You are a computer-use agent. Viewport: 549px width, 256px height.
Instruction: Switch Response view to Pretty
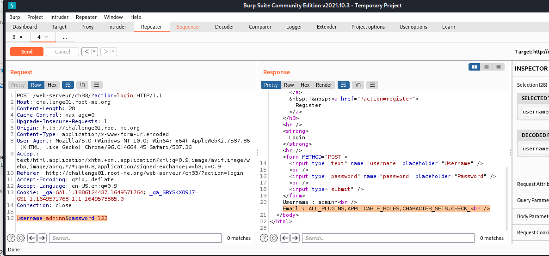(x=271, y=85)
